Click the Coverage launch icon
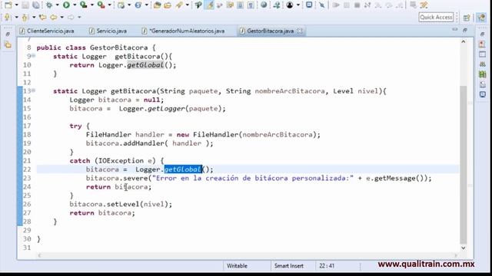 [84, 5]
